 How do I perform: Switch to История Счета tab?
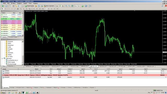click(20, 87)
